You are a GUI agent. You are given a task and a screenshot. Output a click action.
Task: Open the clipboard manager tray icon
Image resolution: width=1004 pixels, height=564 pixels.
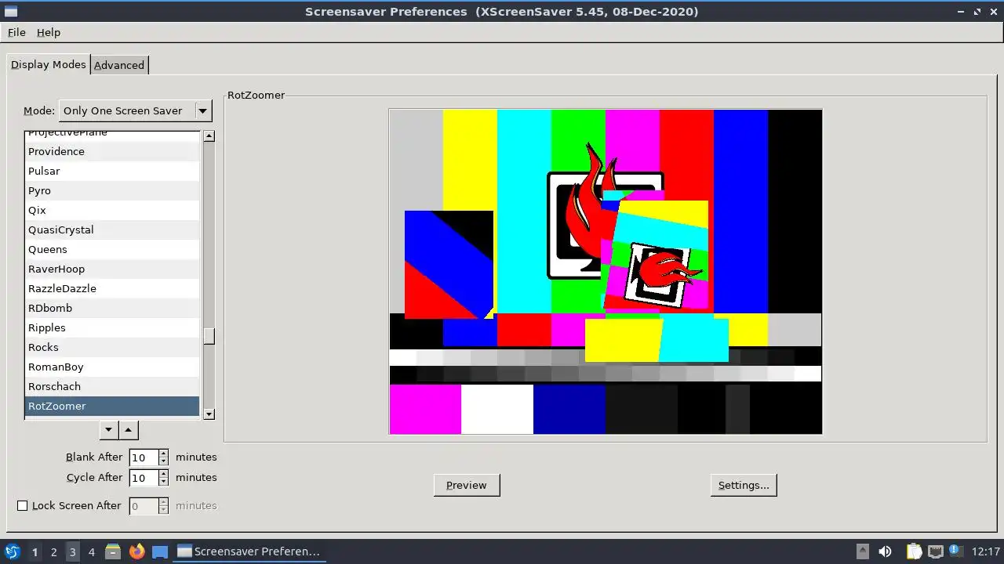(914, 551)
